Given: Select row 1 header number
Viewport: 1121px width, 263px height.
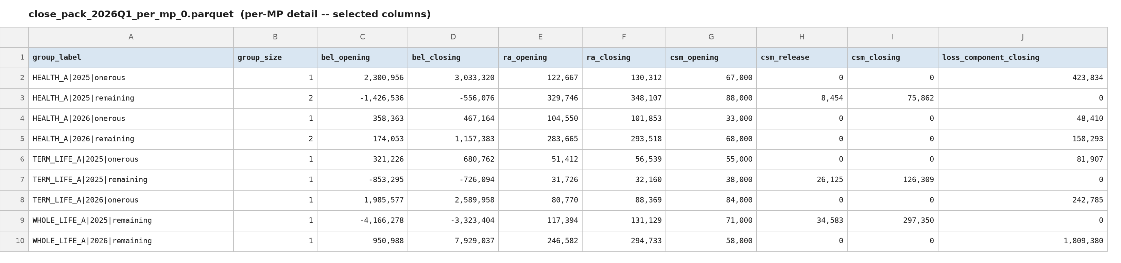Looking at the screenshot, I should tap(14, 58).
